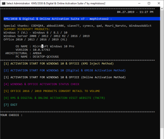The width and height of the screenshot is (164, 139).
Task: Click option [7] EXIT
Action: tap(11, 105)
